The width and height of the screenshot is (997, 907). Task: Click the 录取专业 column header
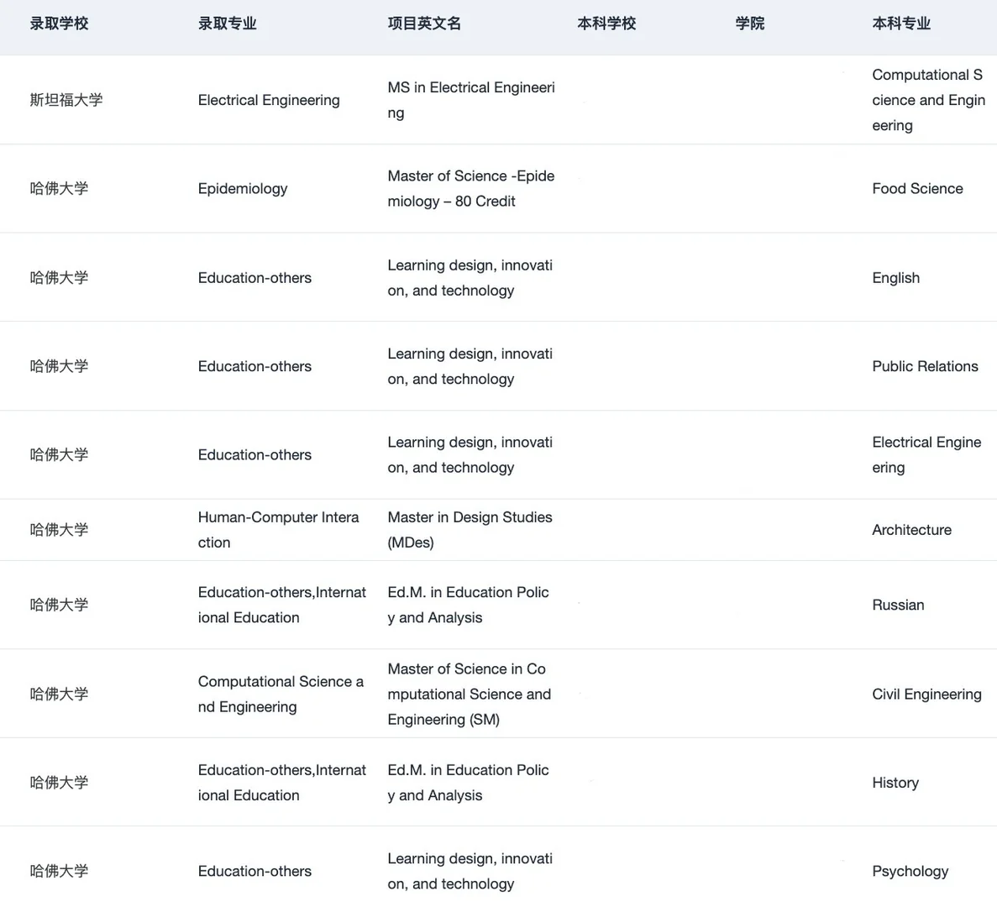(227, 24)
